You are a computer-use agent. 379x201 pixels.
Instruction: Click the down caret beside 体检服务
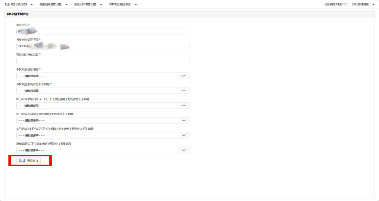click(136, 4)
